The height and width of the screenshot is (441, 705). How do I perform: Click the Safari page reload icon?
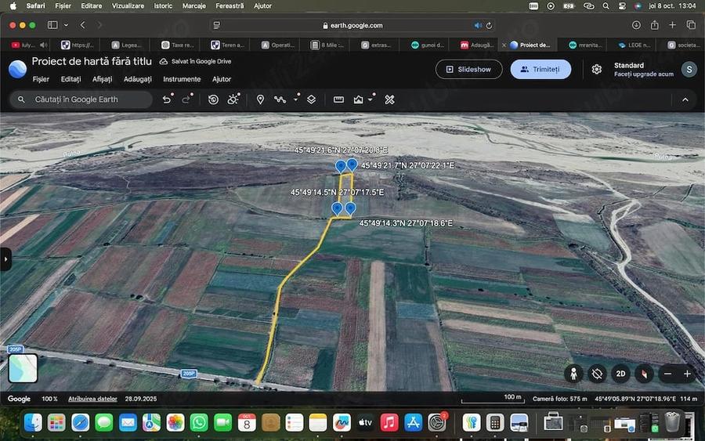pos(489,26)
